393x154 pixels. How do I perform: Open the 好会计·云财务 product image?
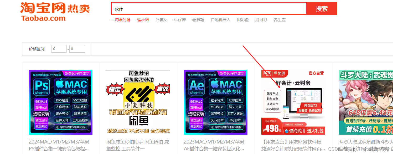point(293,102)
